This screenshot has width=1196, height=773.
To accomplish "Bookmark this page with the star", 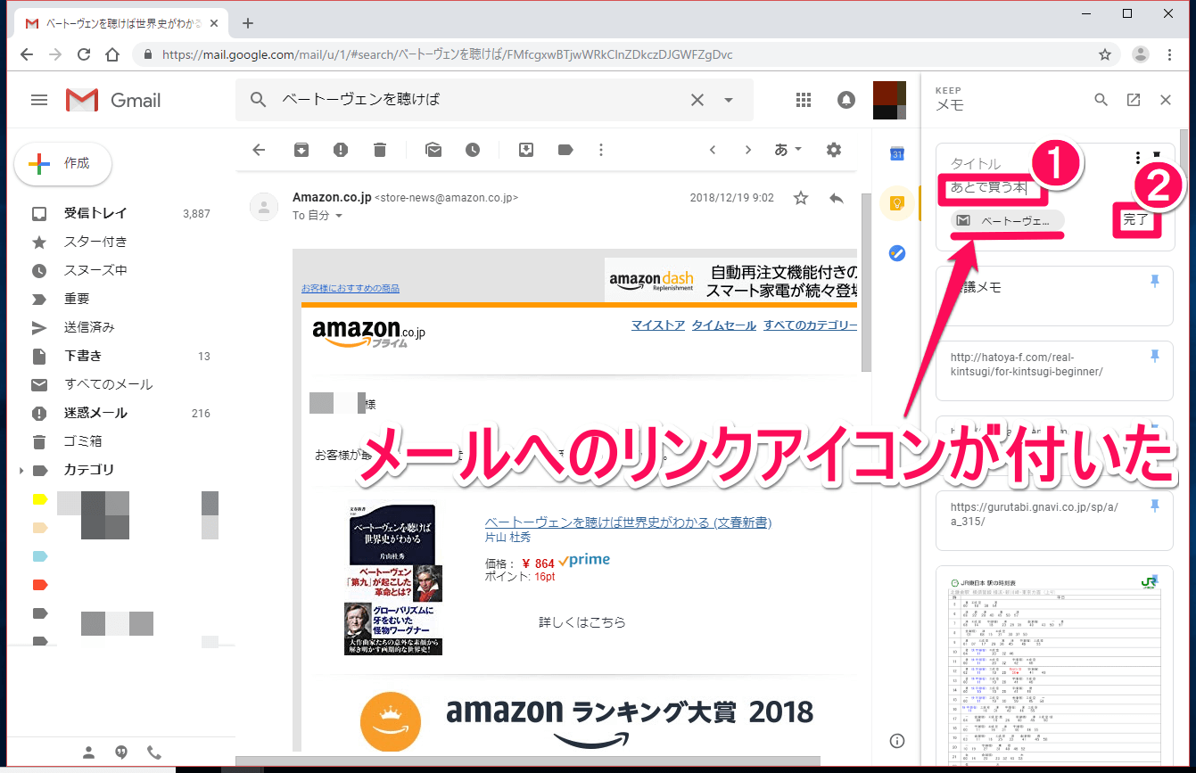I will [x=1105, y=54].
